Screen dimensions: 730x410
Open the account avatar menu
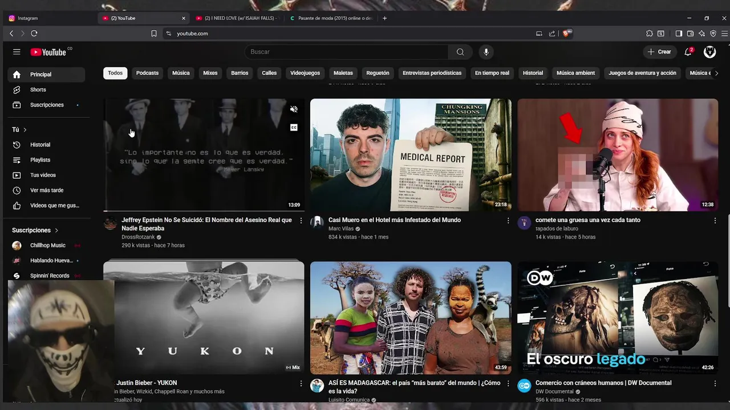[710, 52]
